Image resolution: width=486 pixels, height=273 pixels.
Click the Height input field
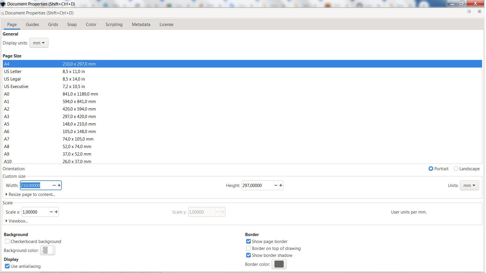257,185
